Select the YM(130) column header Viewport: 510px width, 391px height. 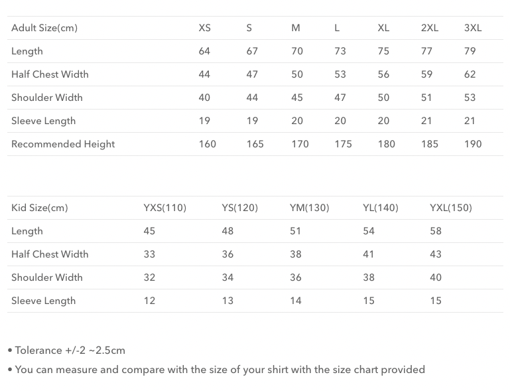pos(309,208)
